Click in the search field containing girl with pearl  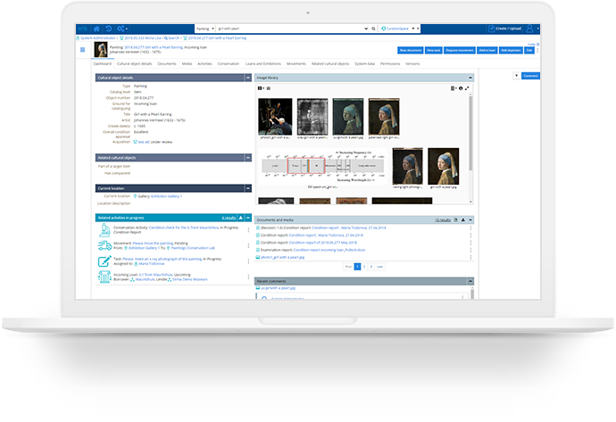[290, 29]
